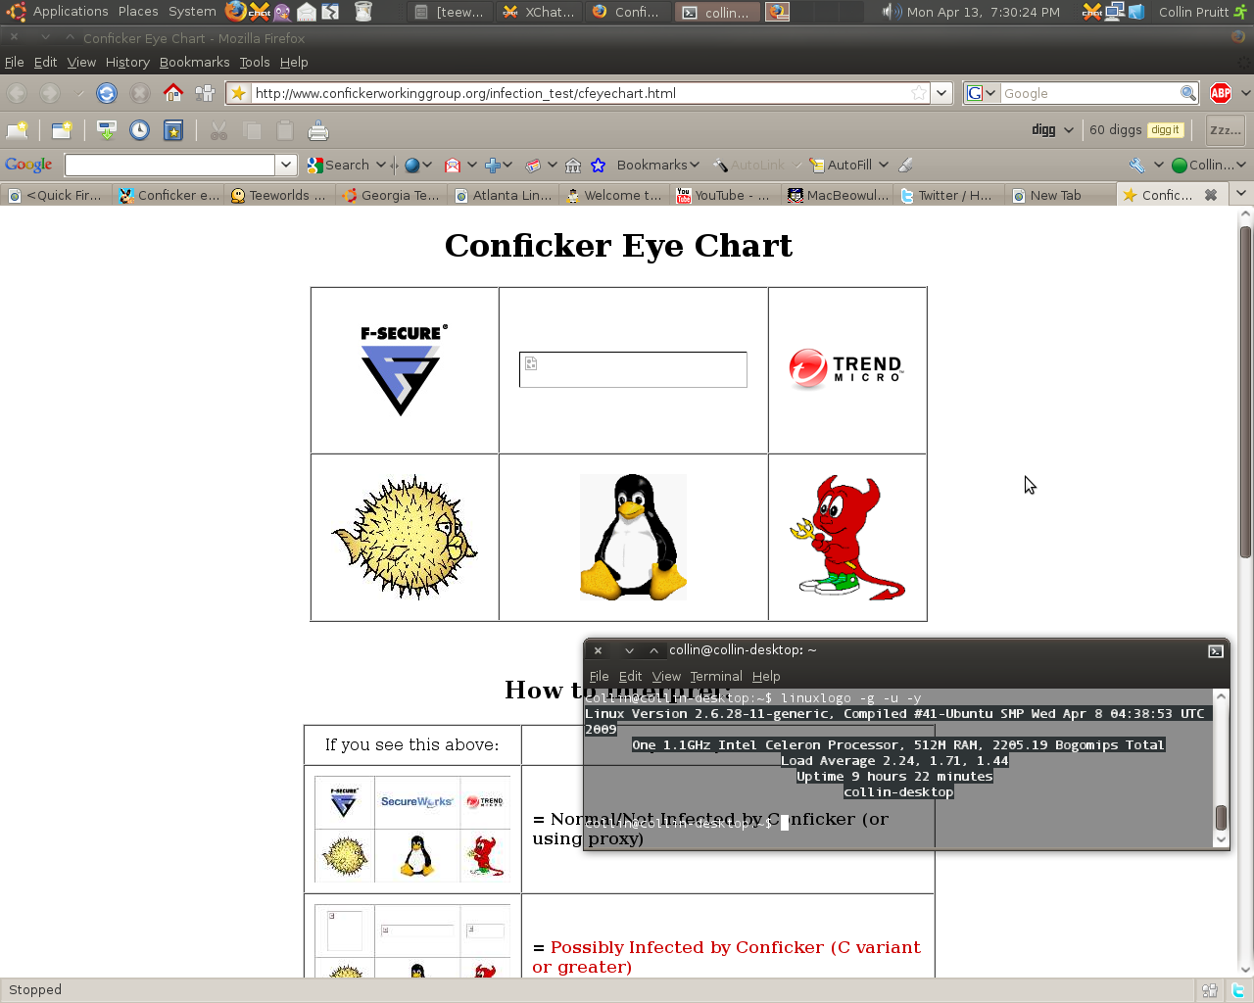Click the sidewiki building icon in Google Toolbar

tap(573, 165)
